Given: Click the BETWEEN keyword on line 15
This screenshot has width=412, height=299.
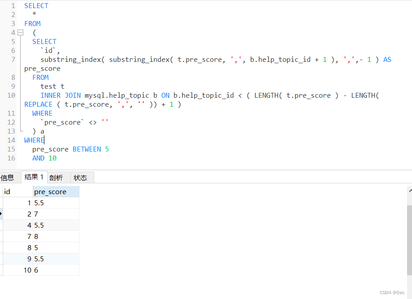Looking at the screenshot, I should click(87, 149).
